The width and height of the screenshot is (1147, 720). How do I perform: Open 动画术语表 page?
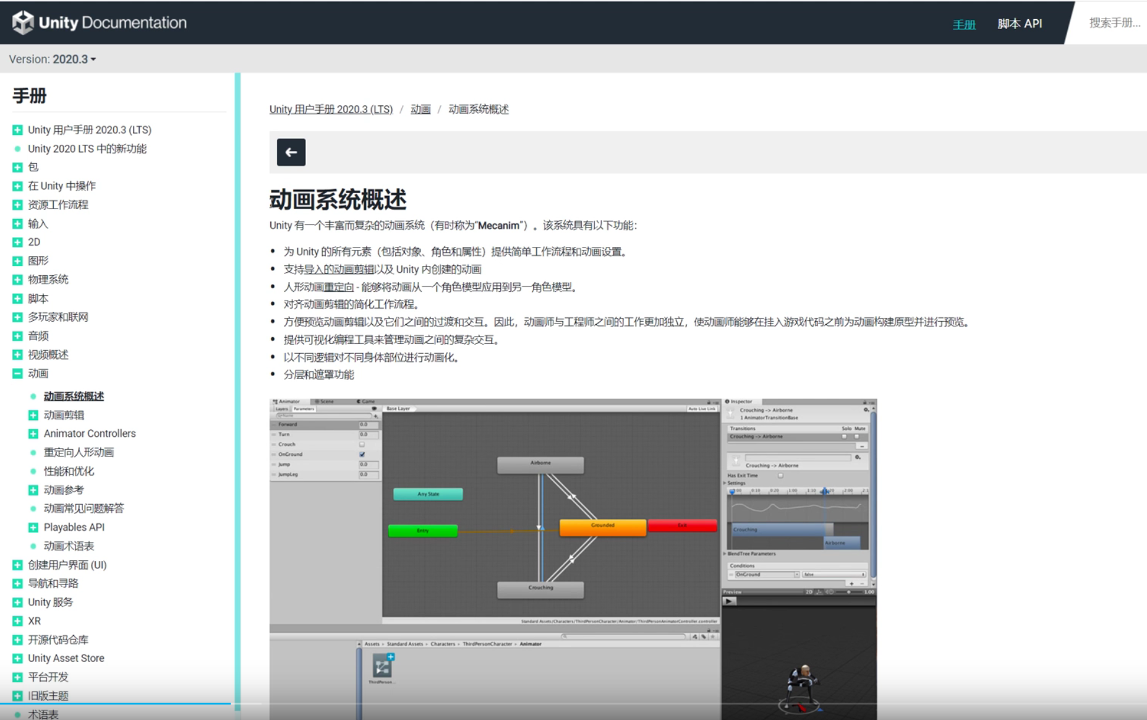(x=69, y=546)
